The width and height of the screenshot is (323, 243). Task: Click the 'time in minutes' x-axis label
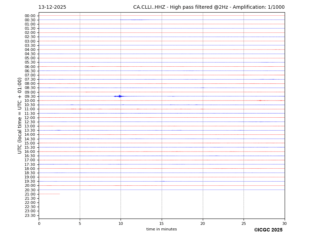161,229
